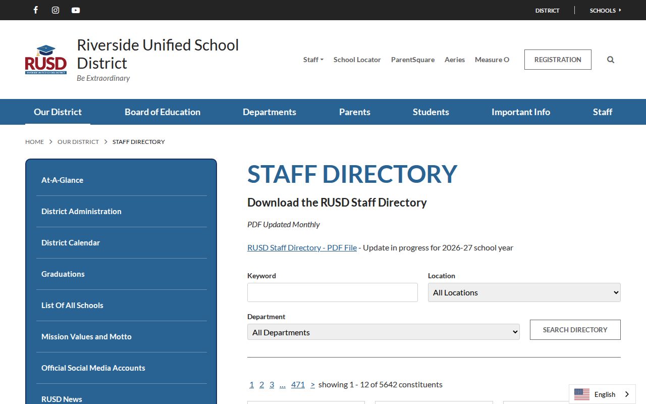Open the Staff item in blue navigation bar
Viewport: 646px width, 404px height.
point(603,112)
